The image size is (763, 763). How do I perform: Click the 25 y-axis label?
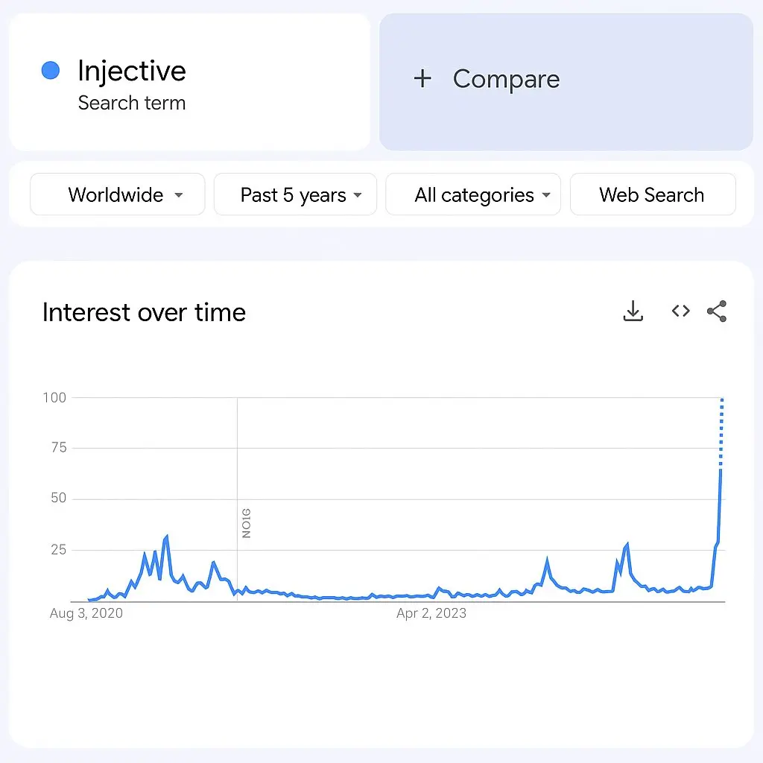[x=58, y=549]
